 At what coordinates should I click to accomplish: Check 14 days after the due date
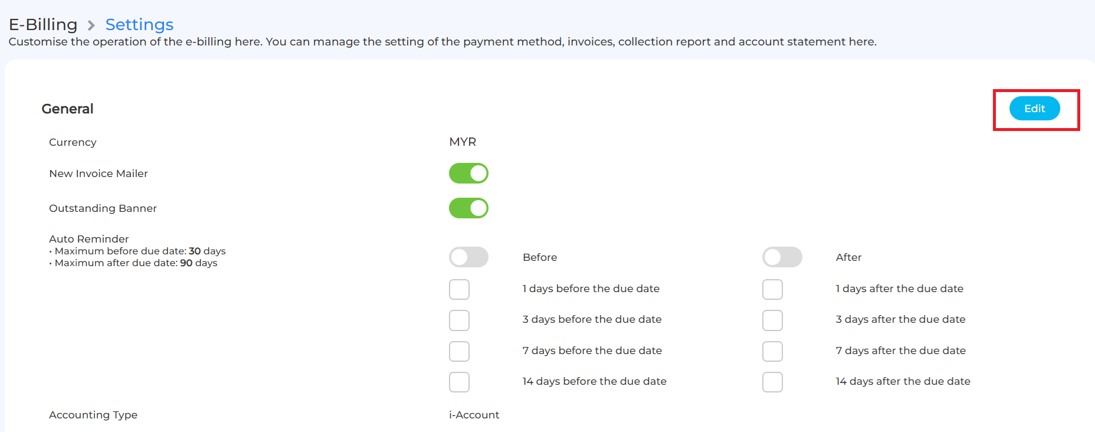click(x=772, y=382)
